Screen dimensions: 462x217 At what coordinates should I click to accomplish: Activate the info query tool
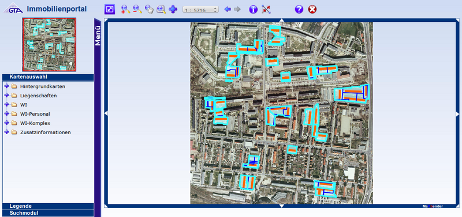point(254,9)
